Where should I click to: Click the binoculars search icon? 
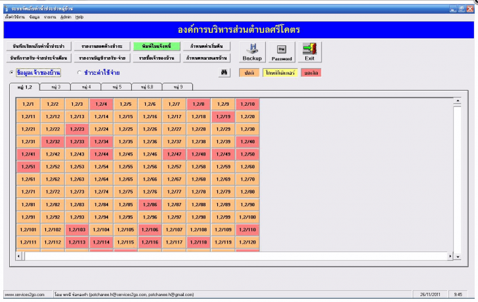pyautogui.click(x=224, y=72)
